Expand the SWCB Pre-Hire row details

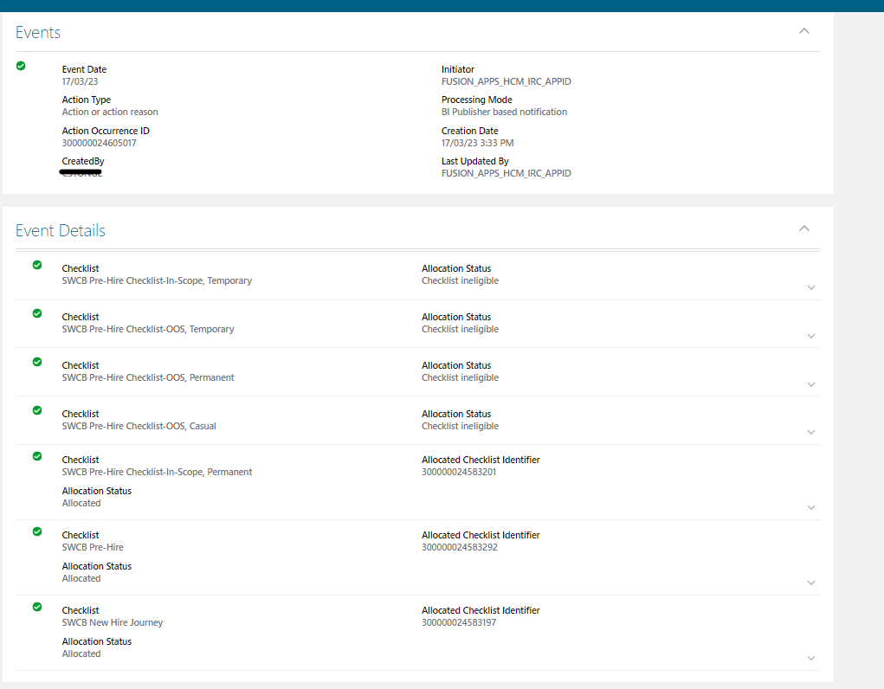click(811, 583)
